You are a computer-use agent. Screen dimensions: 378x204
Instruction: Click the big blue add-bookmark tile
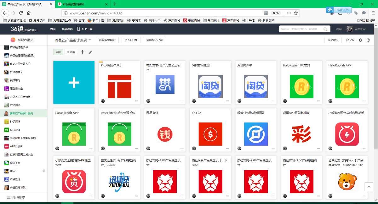pyautogui.click(x=74, y=82)
